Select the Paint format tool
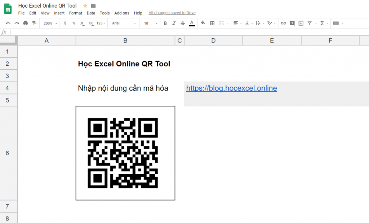This screenshot has width=369, height=223. coord(34,23)
